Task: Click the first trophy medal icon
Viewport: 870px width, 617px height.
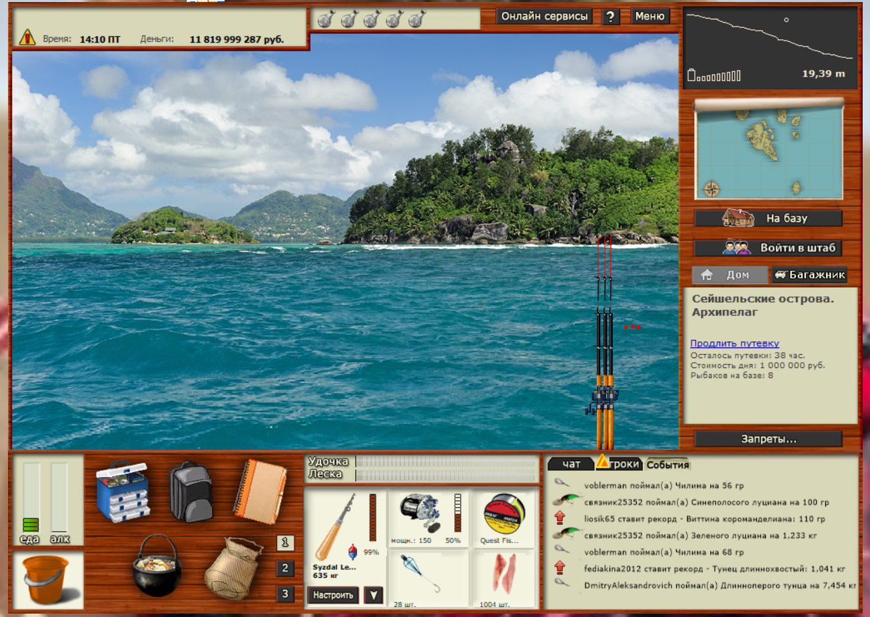Action: tap(326, 19)
